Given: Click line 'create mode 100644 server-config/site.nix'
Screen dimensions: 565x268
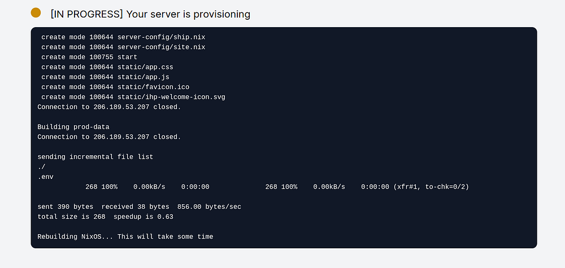Looking at the screenshot, I should pos(123,47).
